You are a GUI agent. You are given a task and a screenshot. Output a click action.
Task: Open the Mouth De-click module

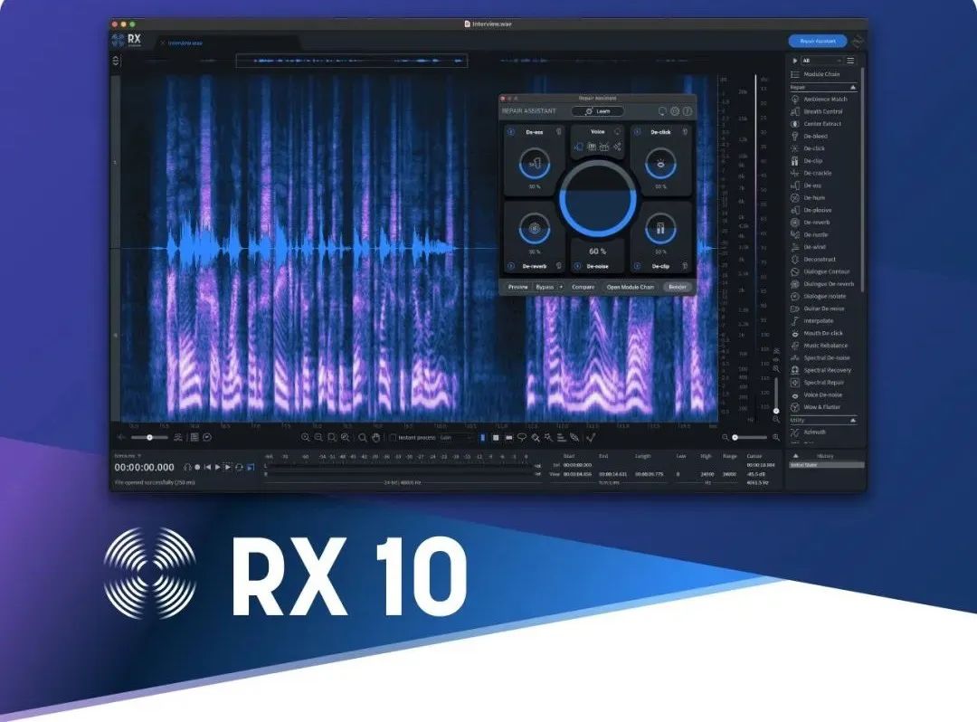(816, 333)
